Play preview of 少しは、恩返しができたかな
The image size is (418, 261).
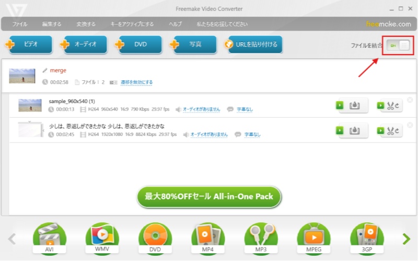pyautogui.click(x=352, y=130)
